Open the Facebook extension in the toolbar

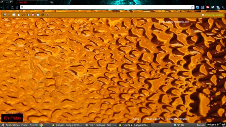(x=202, y=7)
